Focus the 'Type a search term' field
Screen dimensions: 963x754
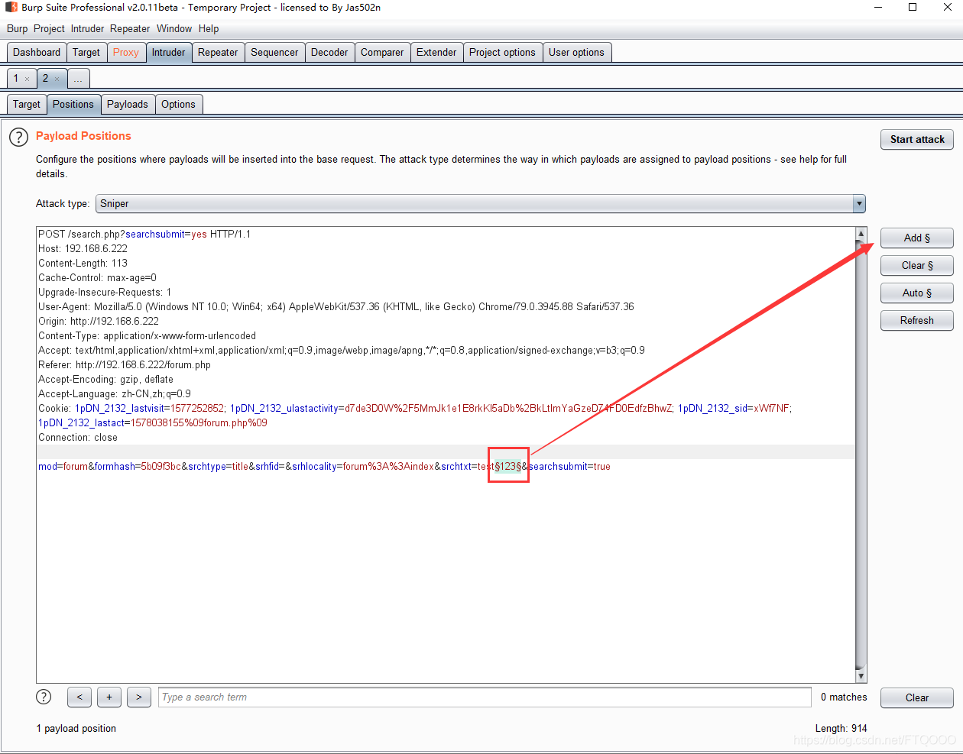pos(485,697)
